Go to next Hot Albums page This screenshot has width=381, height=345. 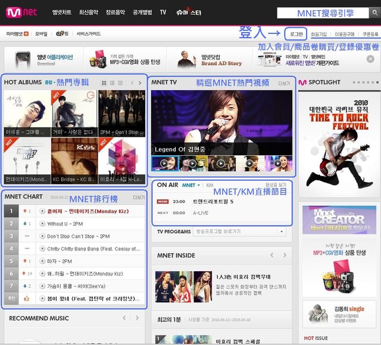pyautogui.click(x=140, y=83)
